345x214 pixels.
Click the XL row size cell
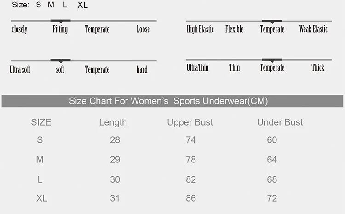click(41, 198)
